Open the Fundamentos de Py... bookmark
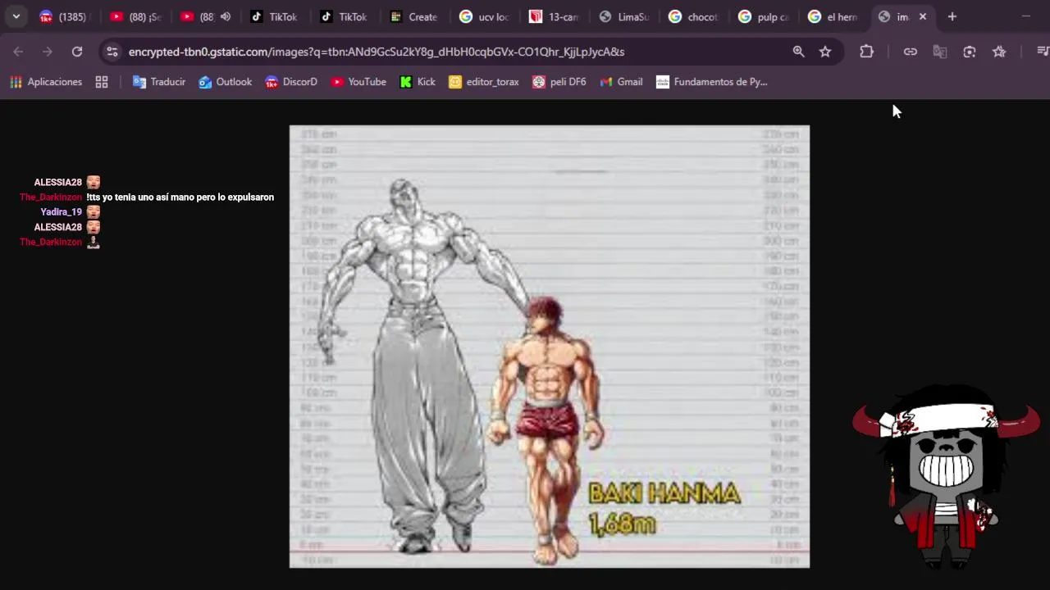Image resolution: width=1050 pixels, height=590 pixels. [x=712, y=82]
